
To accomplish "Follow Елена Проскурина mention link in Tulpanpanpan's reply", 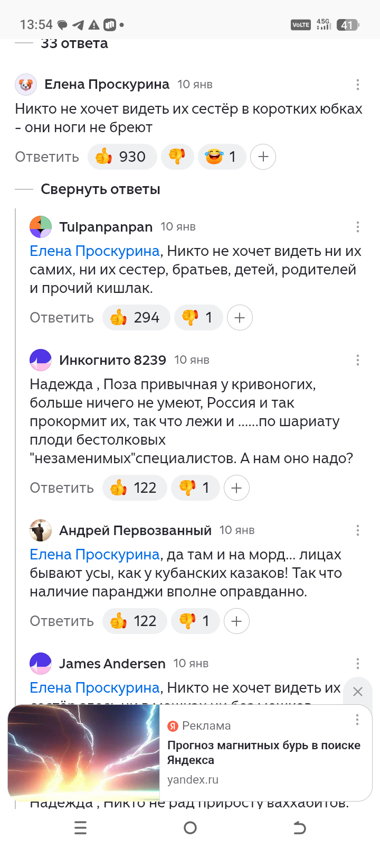I will (94, 251).
